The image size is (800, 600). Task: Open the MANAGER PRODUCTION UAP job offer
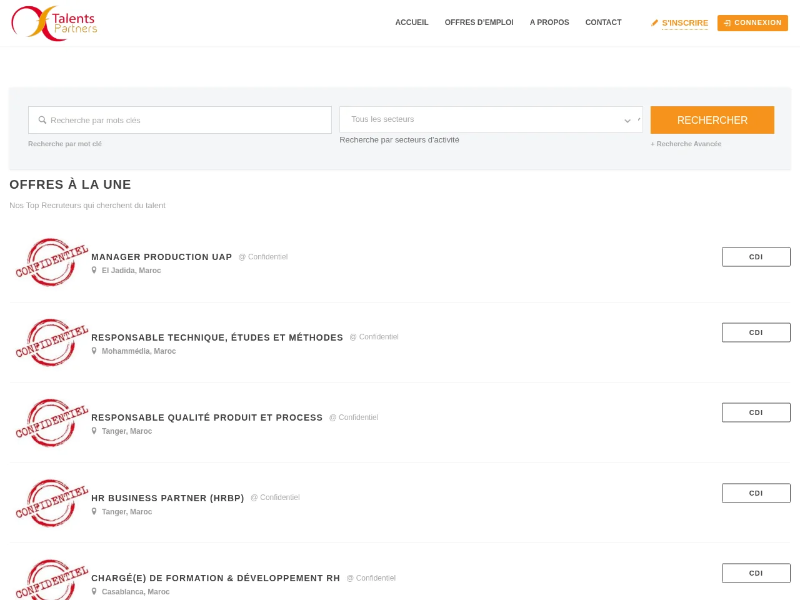click(x=162, y=257)
